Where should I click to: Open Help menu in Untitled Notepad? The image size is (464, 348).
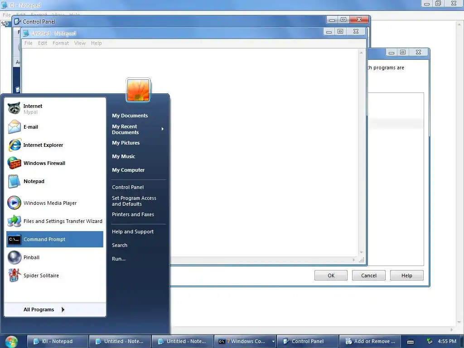tap(96, 43)
